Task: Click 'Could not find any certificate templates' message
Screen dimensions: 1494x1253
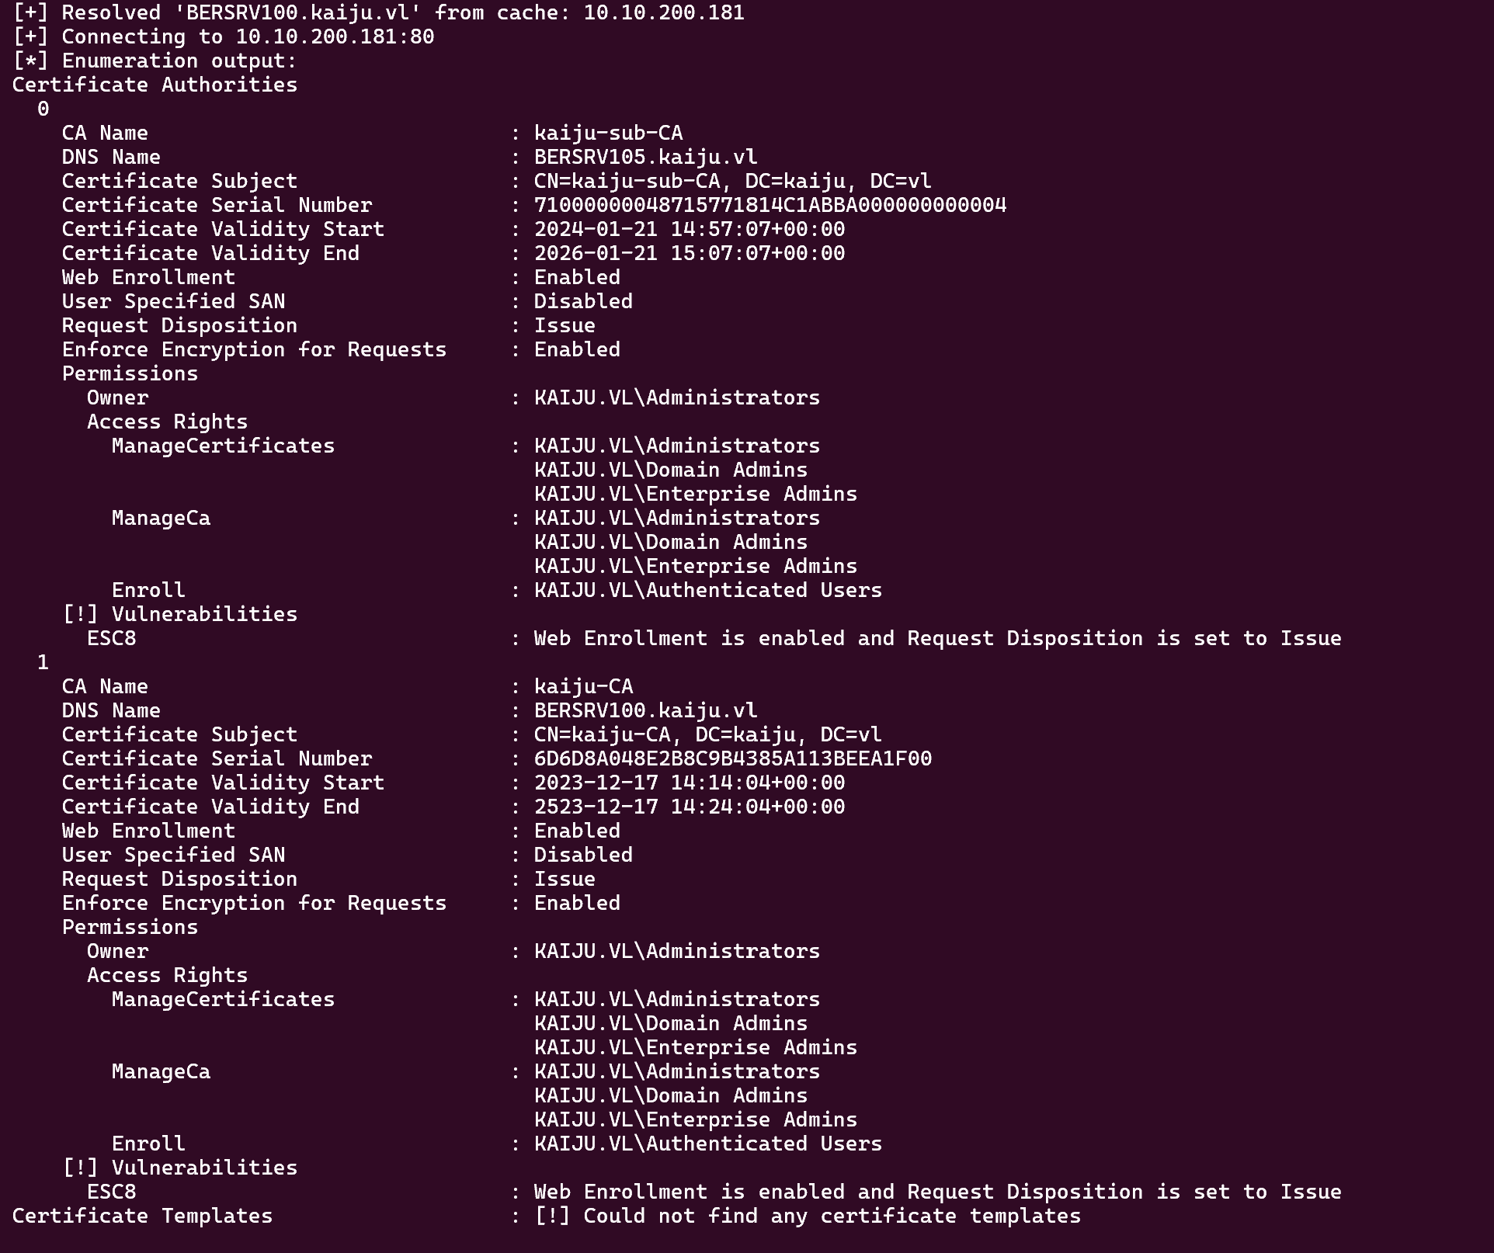Action: click(x=832, y=1217)
